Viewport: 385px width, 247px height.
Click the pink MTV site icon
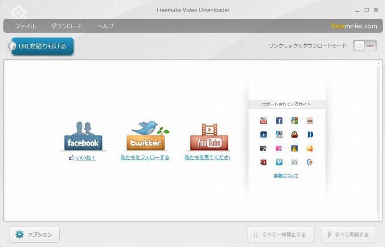point(279,148)
